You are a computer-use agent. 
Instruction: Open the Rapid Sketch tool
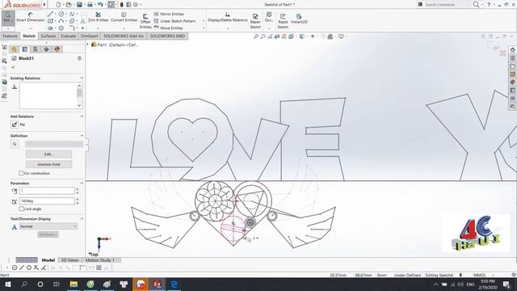coord(283,21)
